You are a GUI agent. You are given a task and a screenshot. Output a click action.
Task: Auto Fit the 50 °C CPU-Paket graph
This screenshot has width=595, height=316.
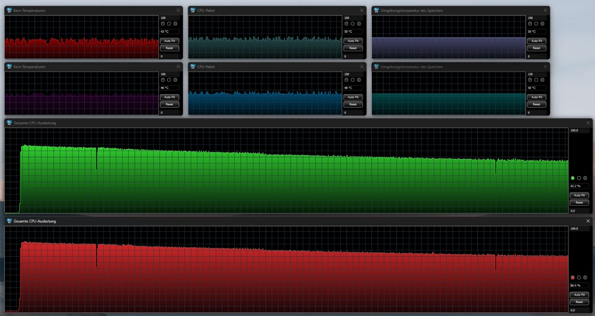tap(353, 41)
